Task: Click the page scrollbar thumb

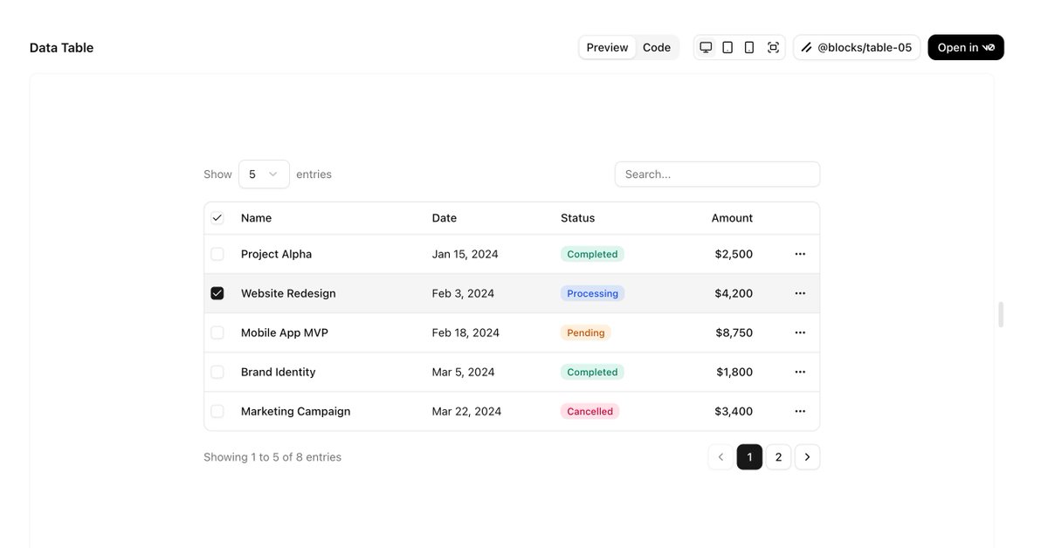Action: [1001, 314]
